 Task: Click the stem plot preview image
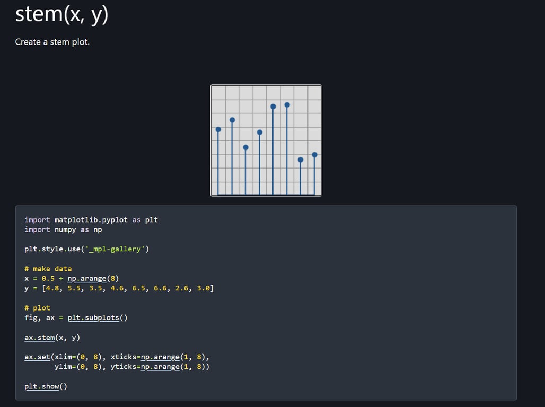pyautogui.click(x=266, y=140)
